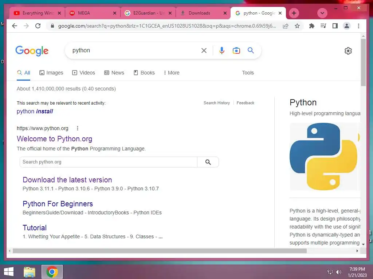This screenshot has height=279, width=373.
Task: Select the Videos results tab
Action: pos(83,73)
